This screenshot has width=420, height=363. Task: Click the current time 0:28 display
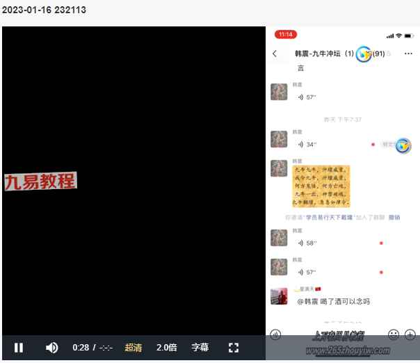coord(81,348)
